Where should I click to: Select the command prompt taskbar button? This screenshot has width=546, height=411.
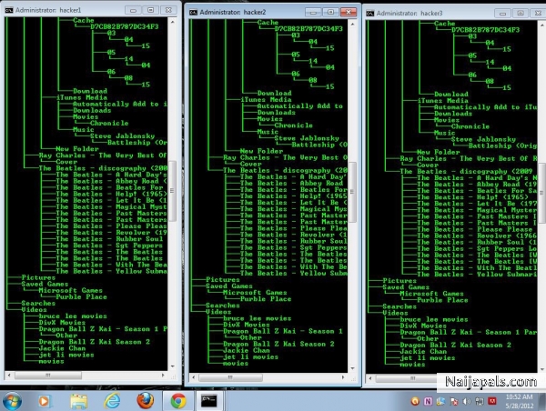(209, 401)
